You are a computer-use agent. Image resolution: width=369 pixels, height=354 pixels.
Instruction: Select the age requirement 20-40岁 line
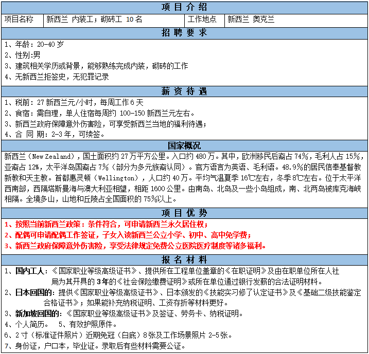(x=34, y=44)
